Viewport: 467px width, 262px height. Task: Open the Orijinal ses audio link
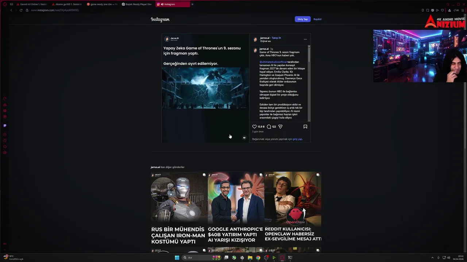(265, 41)
